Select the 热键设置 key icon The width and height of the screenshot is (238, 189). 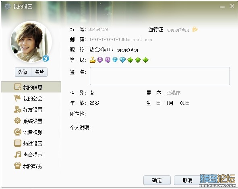tap(18, 143)
